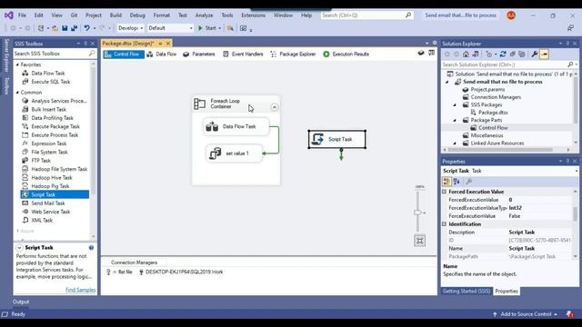Click the ForceExecutionValue False value
This screenshot has height=327, width=582.
pyautogui.click(x=540, y=216)
